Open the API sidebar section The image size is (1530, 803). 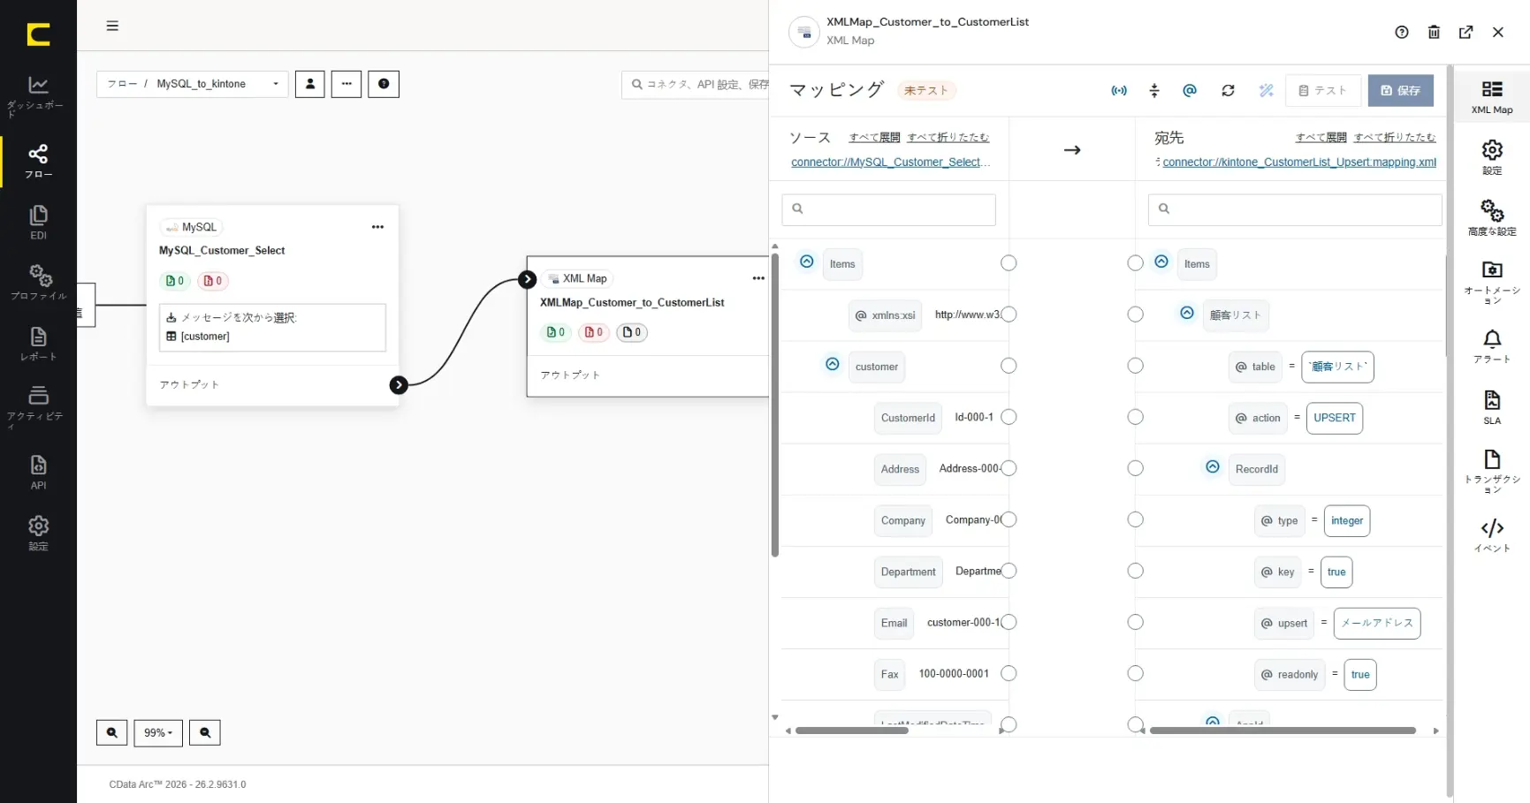coord(38,472)
